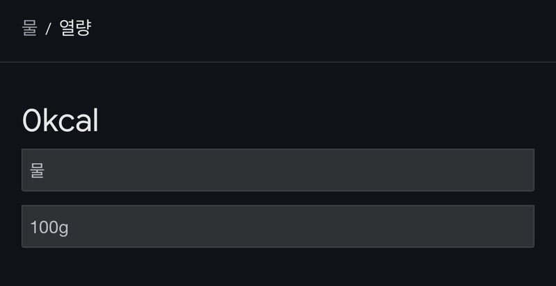The width and height of the screenshot is (556, 286).
Task: Place cursor on "물" text in food input
Action: (37, 170)
